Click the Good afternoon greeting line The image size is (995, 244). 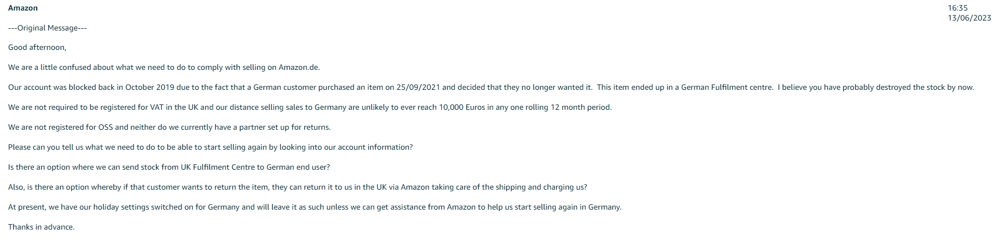point(37,48)
